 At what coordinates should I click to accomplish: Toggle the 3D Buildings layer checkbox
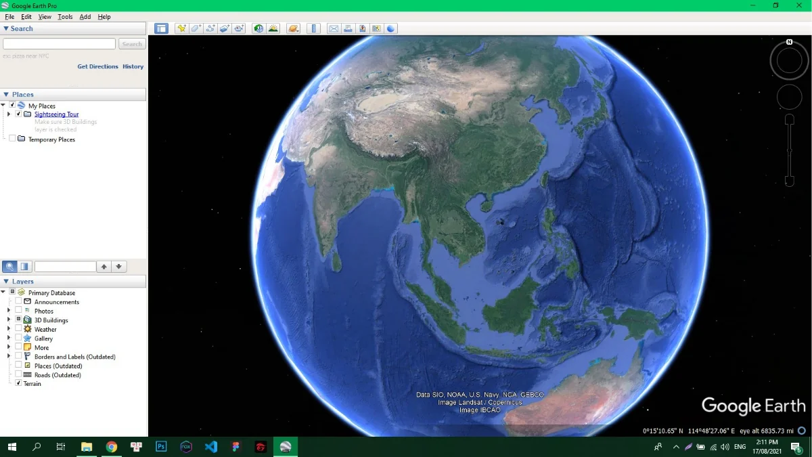click(18, 320)
